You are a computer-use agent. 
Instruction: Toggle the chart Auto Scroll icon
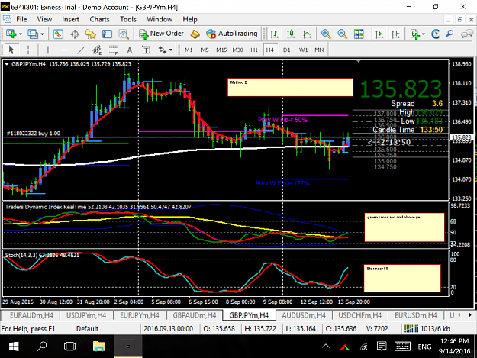tap(379, 34)
